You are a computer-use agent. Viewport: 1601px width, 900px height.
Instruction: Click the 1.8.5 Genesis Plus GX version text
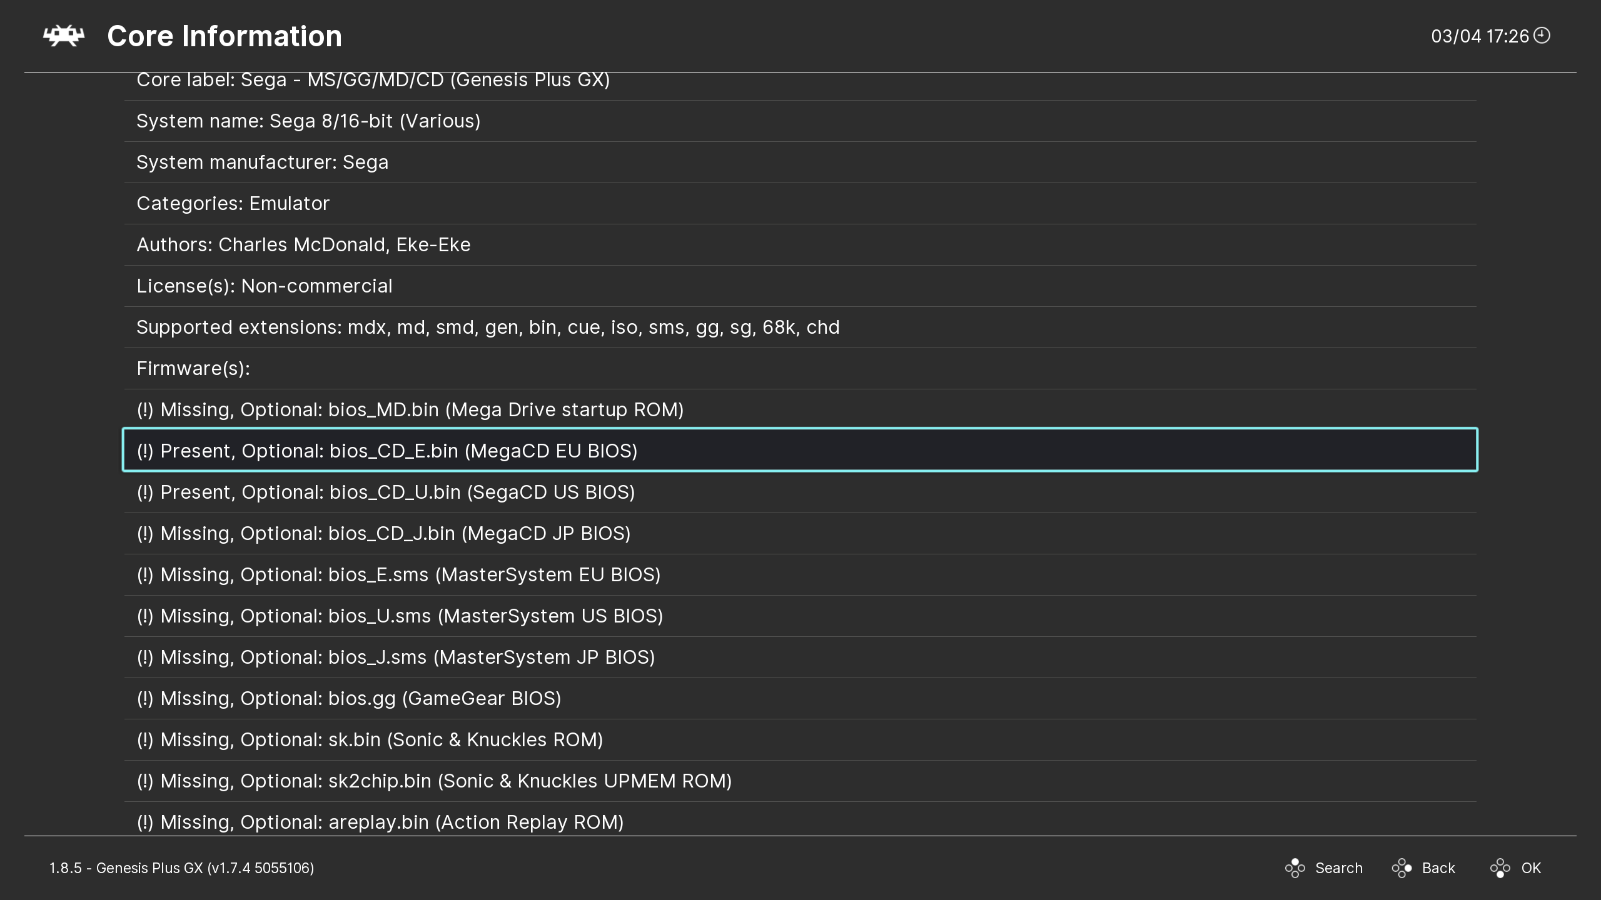click(182, 868)
